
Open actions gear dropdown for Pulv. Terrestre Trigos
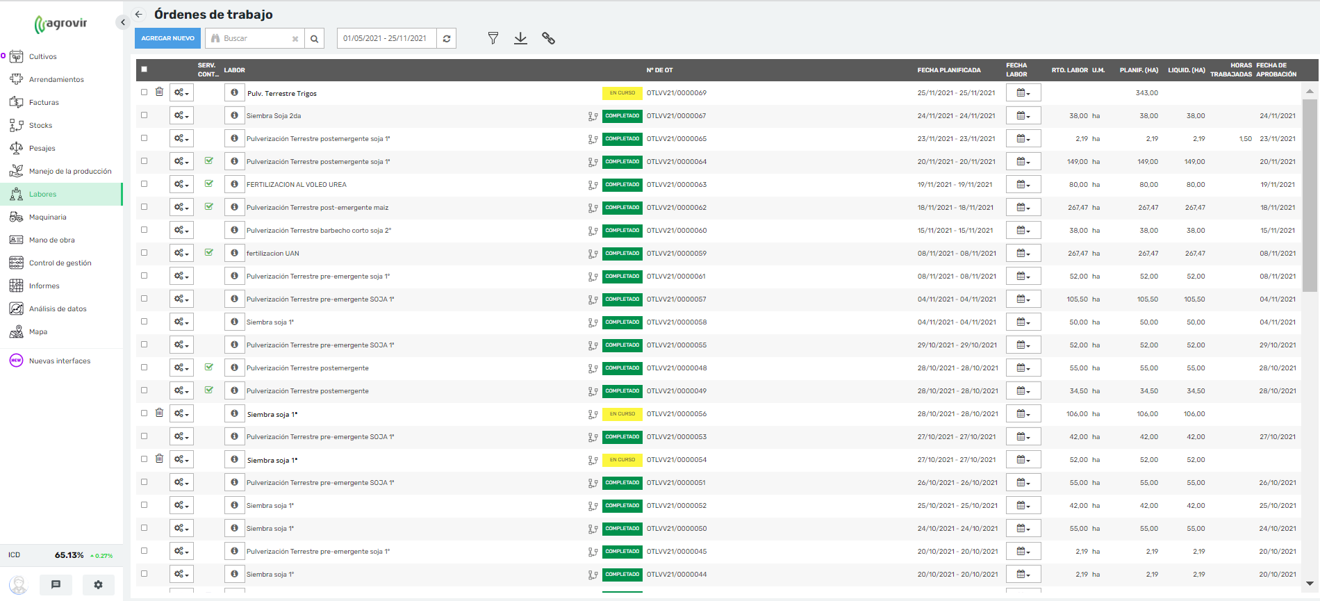181,92
